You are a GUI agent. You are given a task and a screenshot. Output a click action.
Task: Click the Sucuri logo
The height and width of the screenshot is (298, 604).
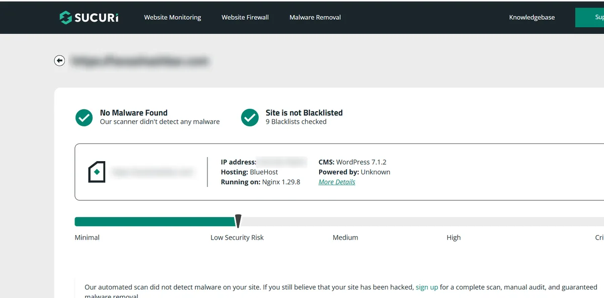tap(89, 17)
